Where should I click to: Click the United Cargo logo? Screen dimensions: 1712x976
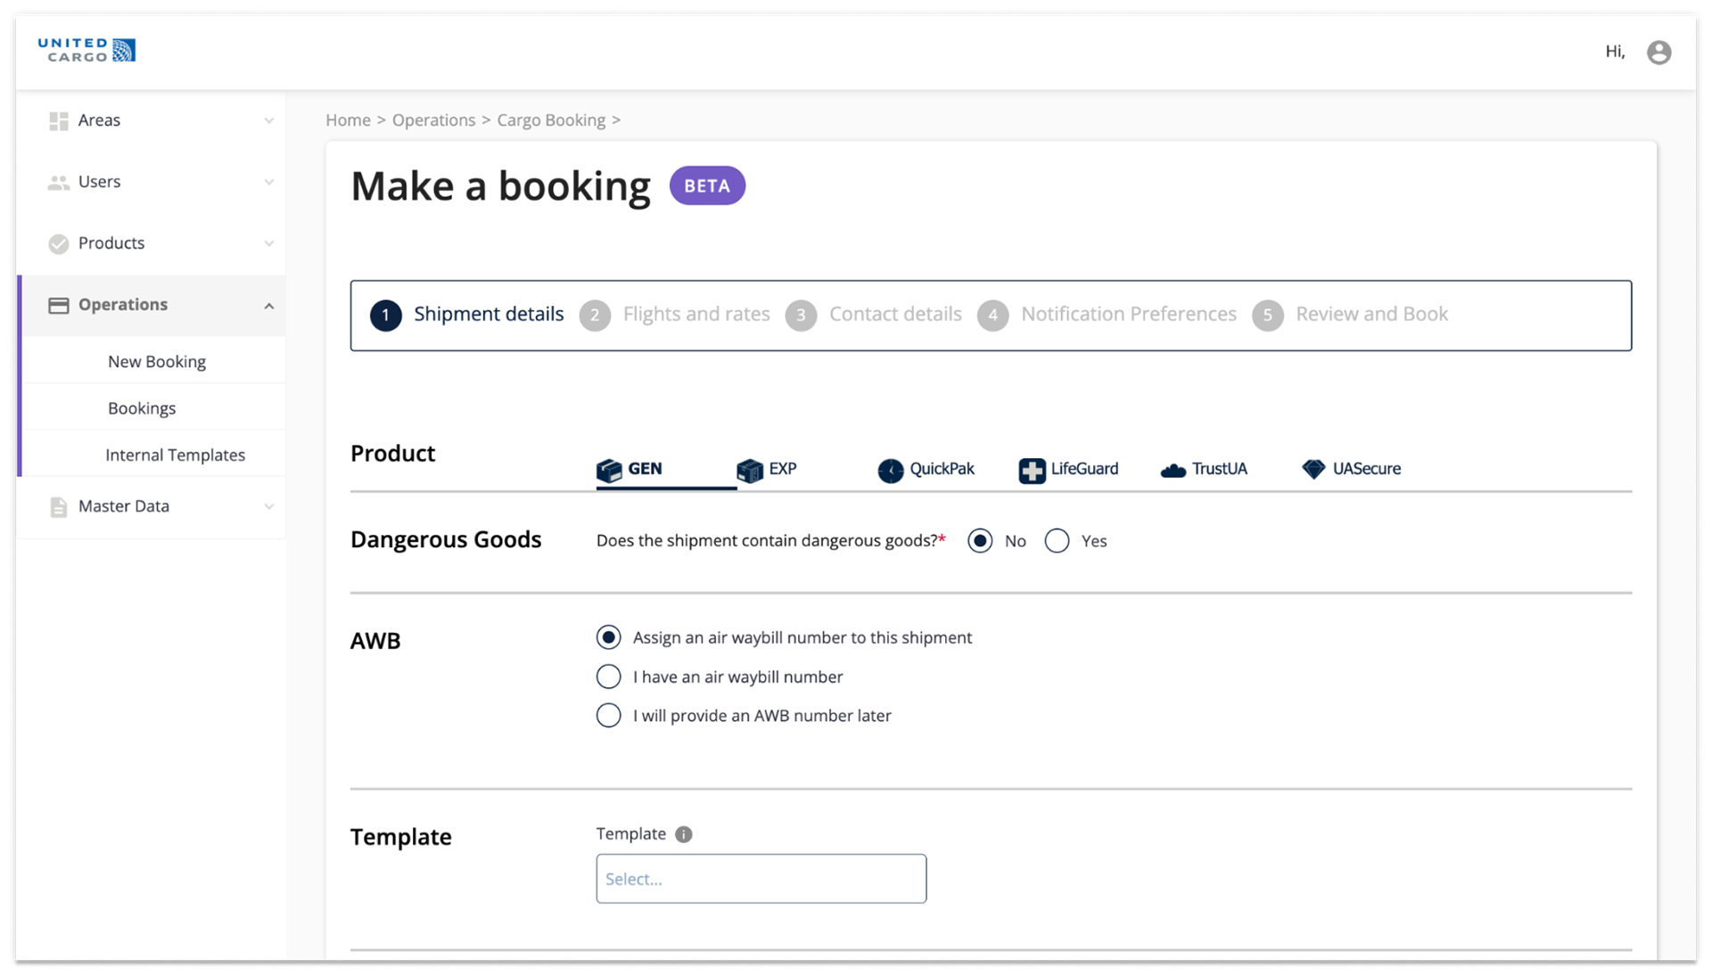[86, 50]
